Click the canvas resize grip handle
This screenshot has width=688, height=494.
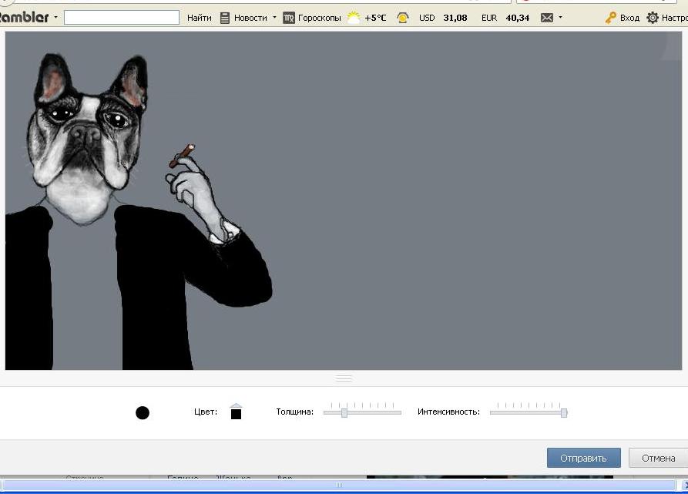point(344,378)
